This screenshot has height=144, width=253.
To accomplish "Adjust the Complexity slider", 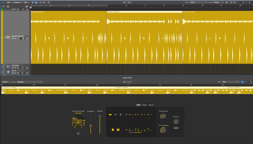I will tap(91, 126).
